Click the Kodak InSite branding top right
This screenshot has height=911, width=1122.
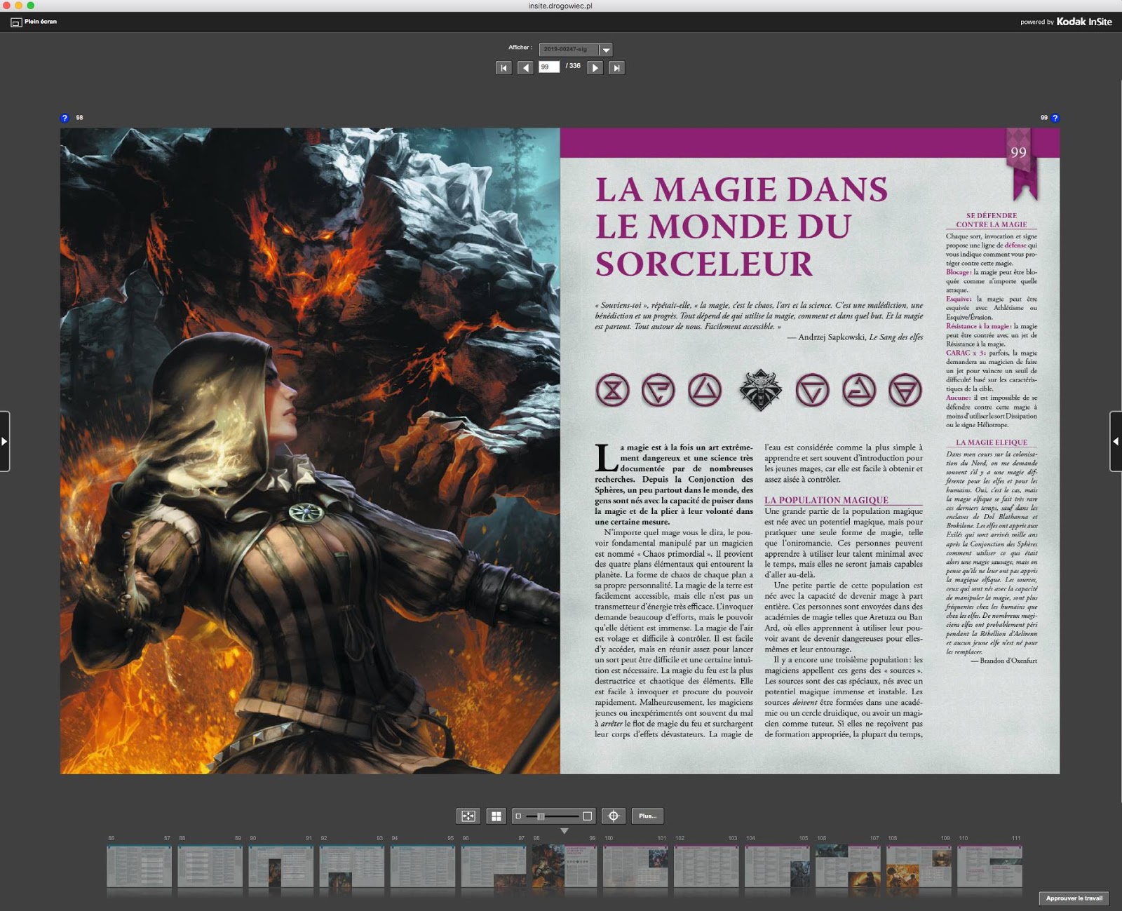[x=1083, y=22]
